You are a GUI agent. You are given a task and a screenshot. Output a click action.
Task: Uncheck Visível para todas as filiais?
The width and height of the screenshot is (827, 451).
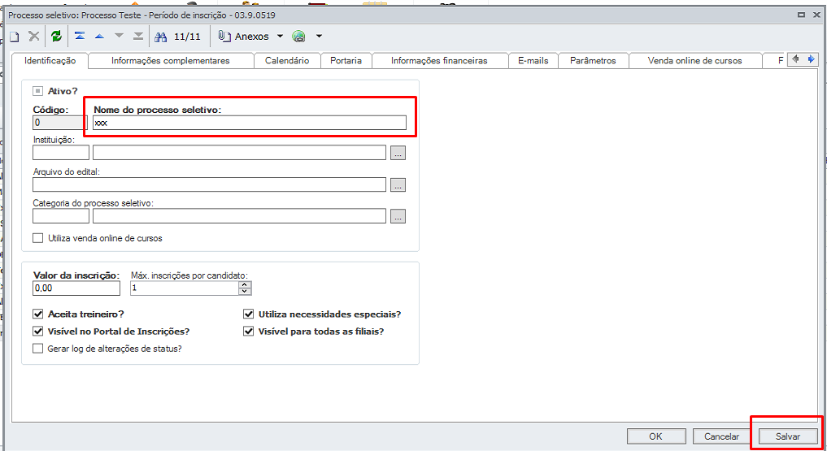pyautogui.click(x=248, y=332)
